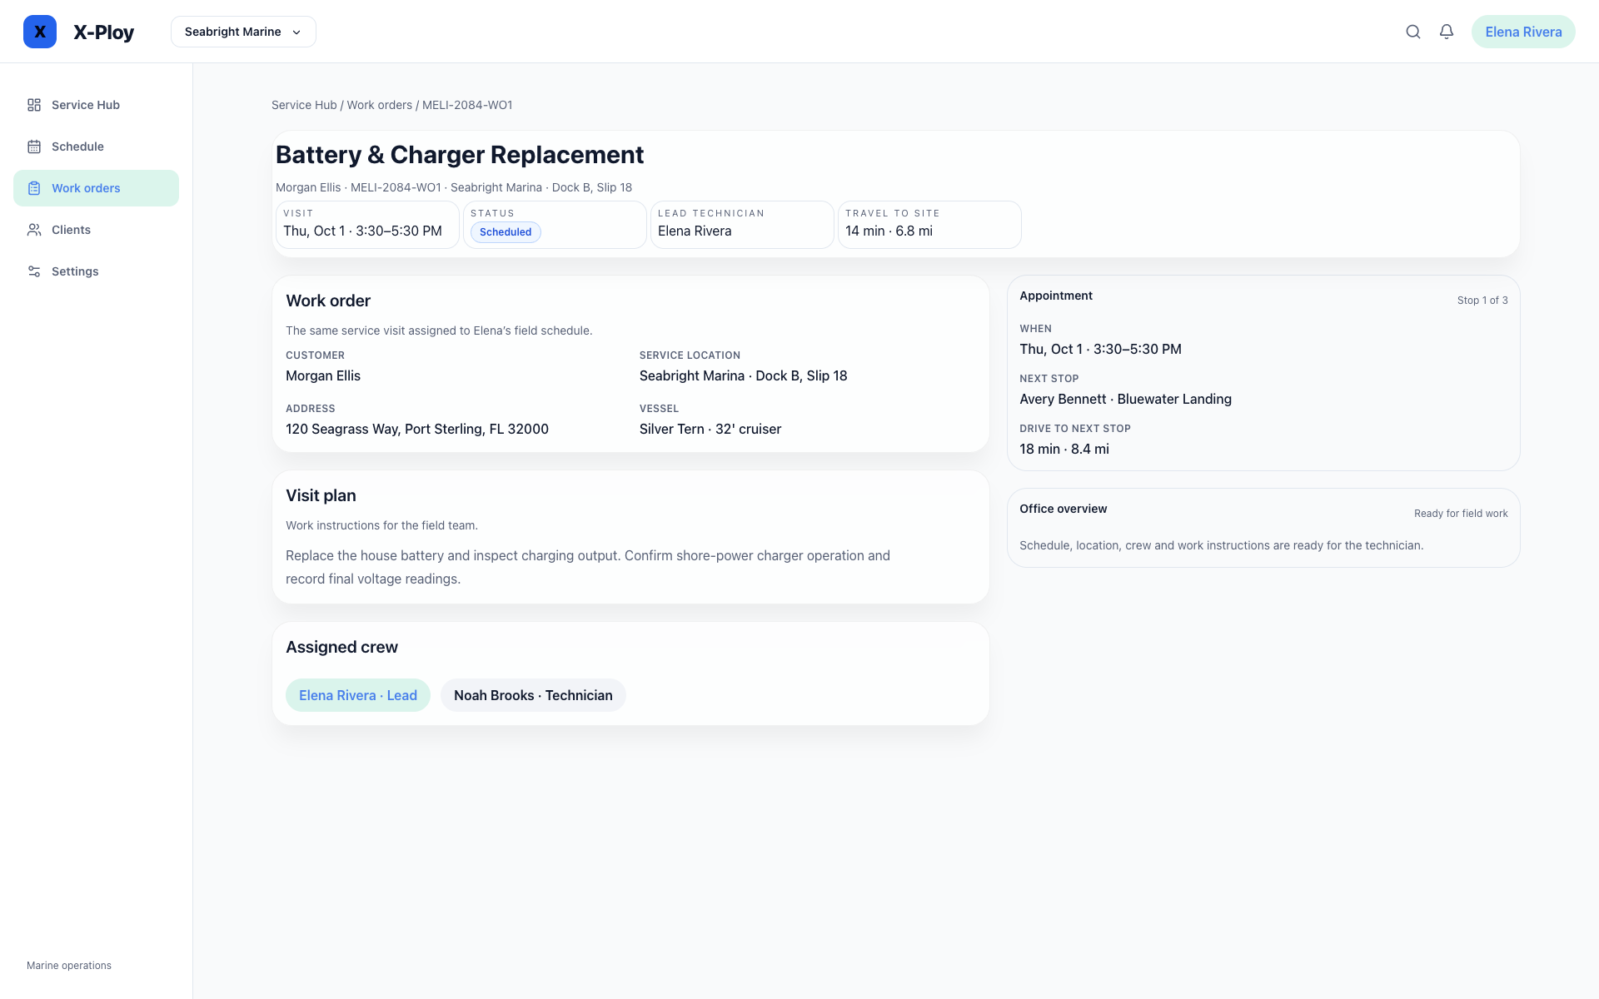The height and width of the screenshot is (999, 1599).
Task: Click MELI-2084-WO1 in breadcrumb
Action: [467, 105]
